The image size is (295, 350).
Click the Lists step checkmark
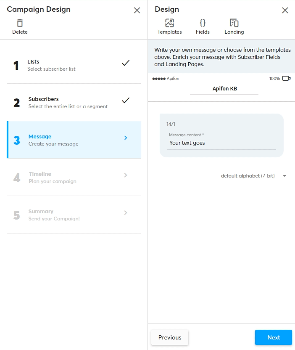pos(126,63)
